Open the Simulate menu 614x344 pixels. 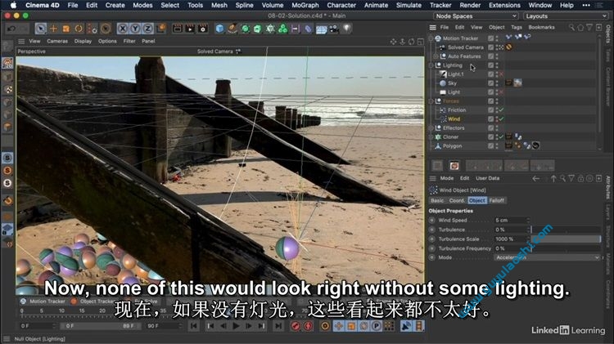[x=409, y=5]
